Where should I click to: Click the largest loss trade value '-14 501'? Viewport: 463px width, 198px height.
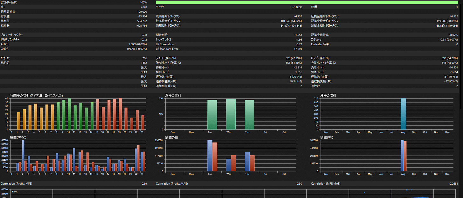point(453,67)
